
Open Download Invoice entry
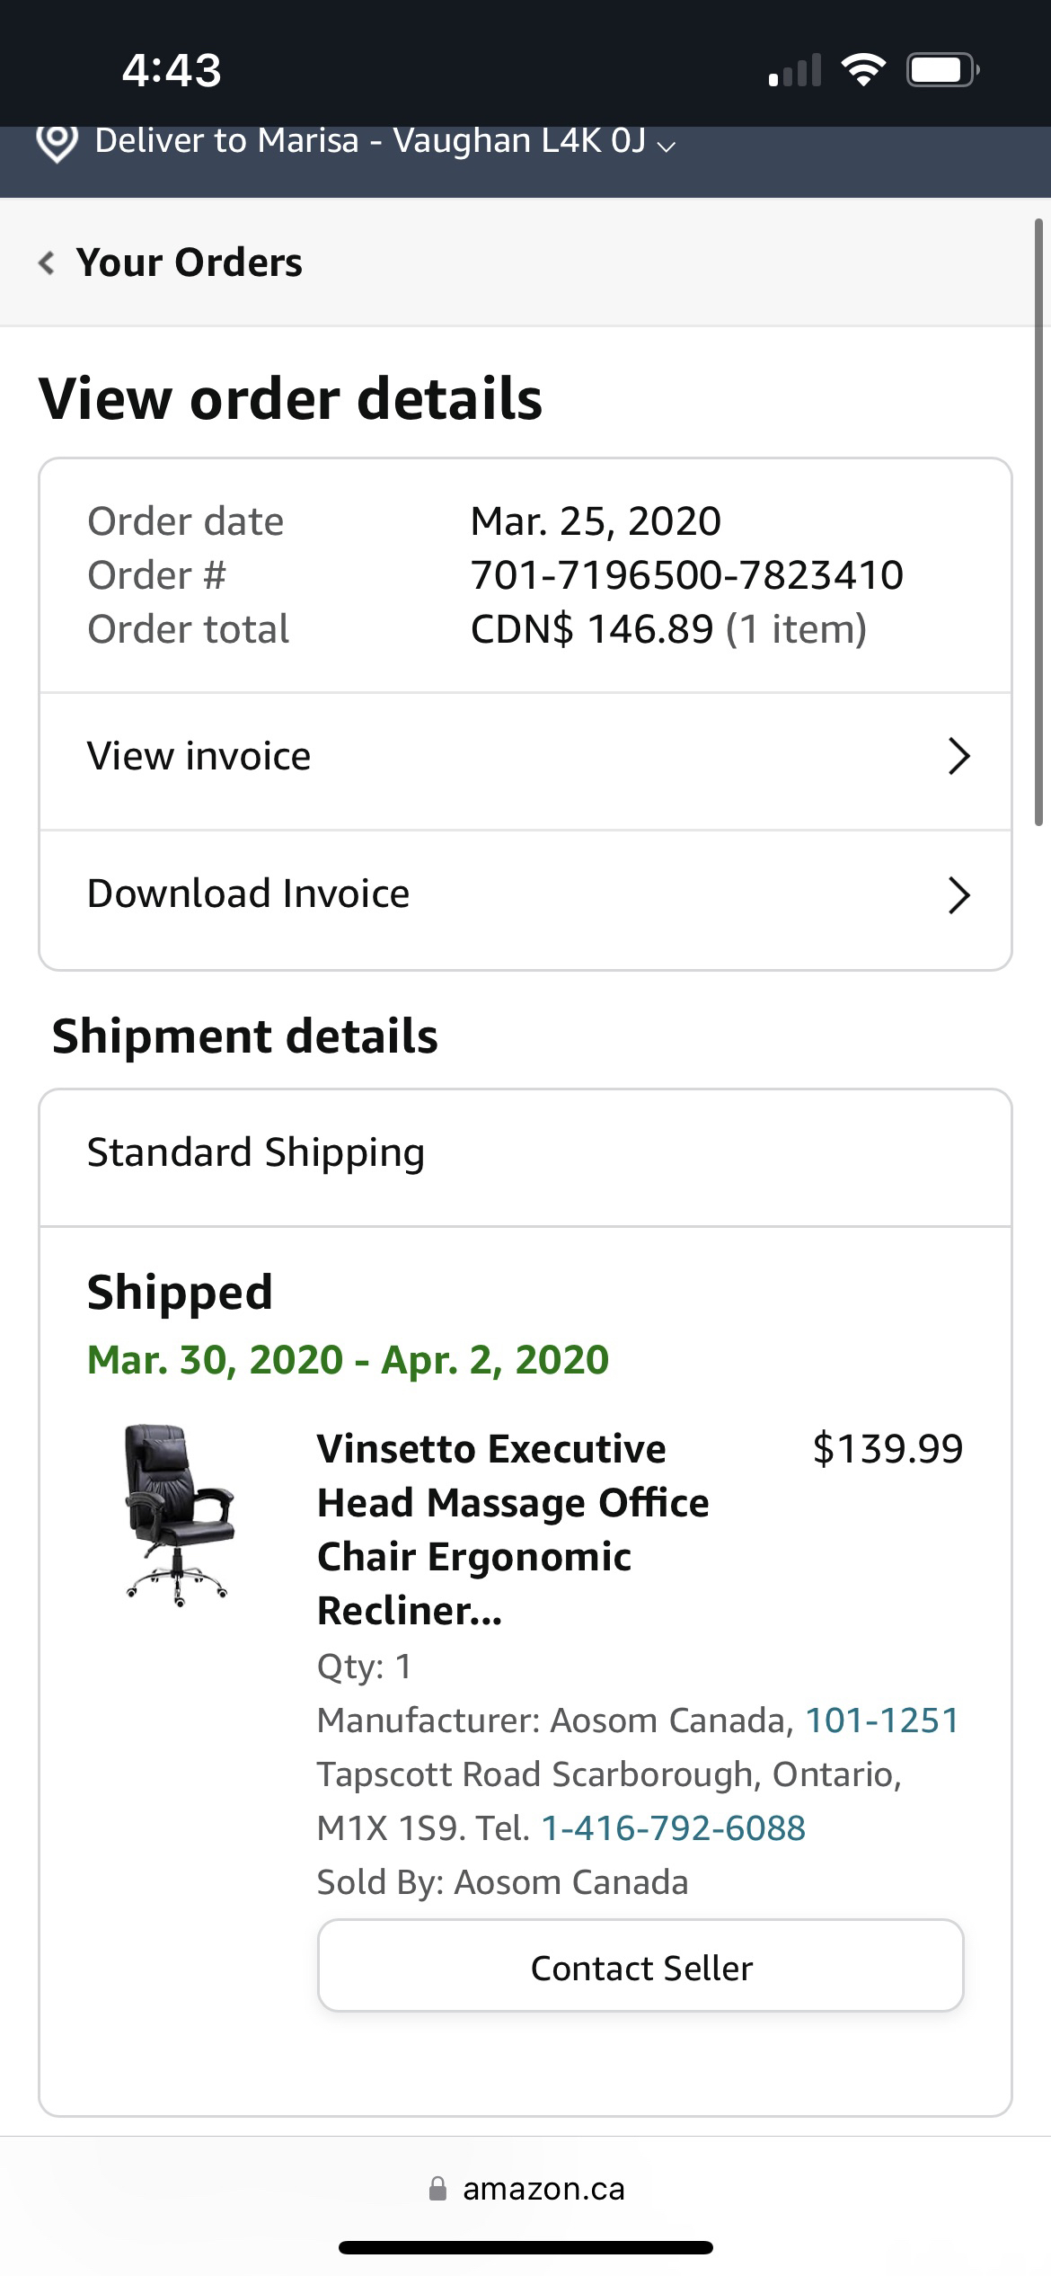[250, 894]
